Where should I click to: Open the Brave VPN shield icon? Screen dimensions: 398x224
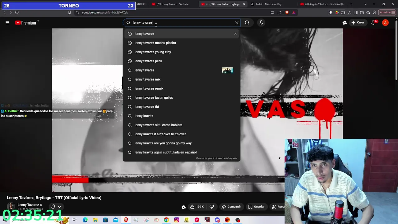click(x=374, y=12)
